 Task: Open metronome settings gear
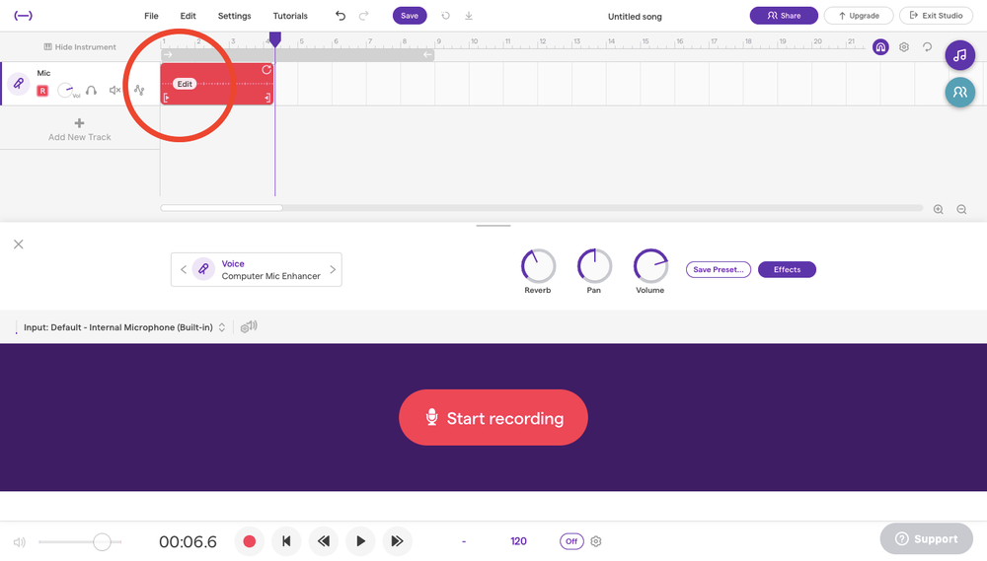click(596, 541)
